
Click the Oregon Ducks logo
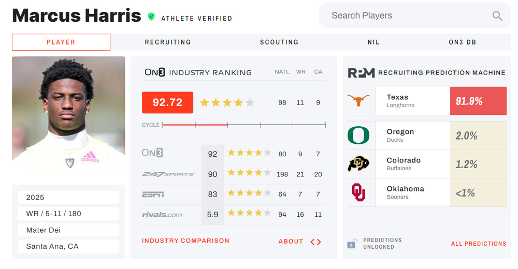[358, 136]
